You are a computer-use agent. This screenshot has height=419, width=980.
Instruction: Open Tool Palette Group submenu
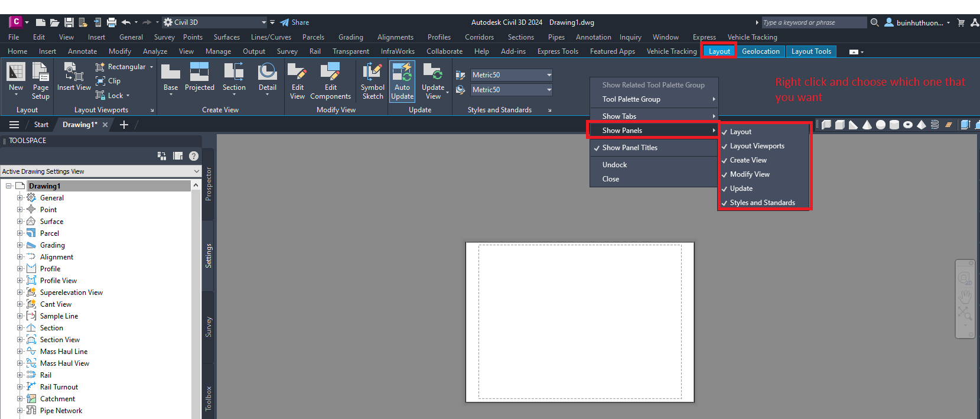654,99
